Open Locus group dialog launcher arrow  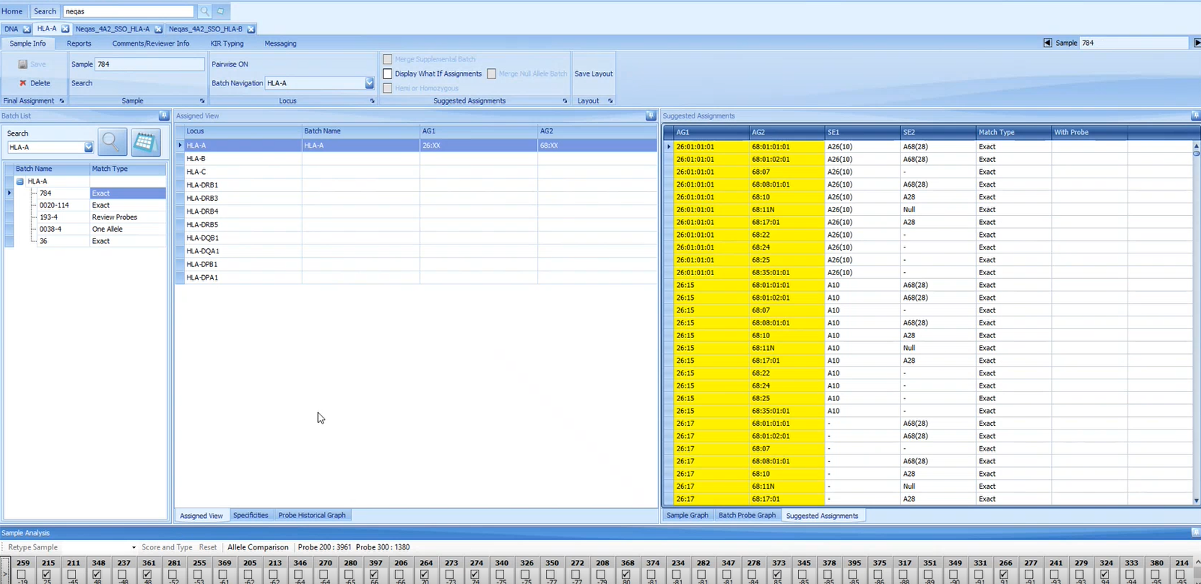372,100
